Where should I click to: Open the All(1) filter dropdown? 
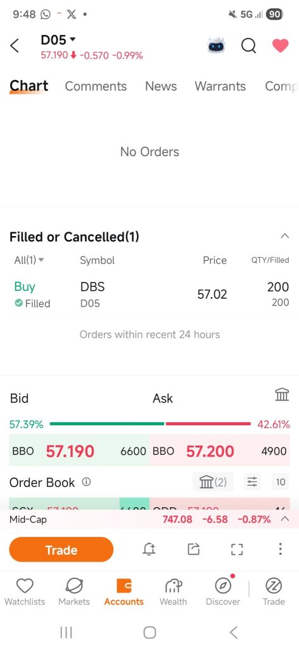pos(29,260)
